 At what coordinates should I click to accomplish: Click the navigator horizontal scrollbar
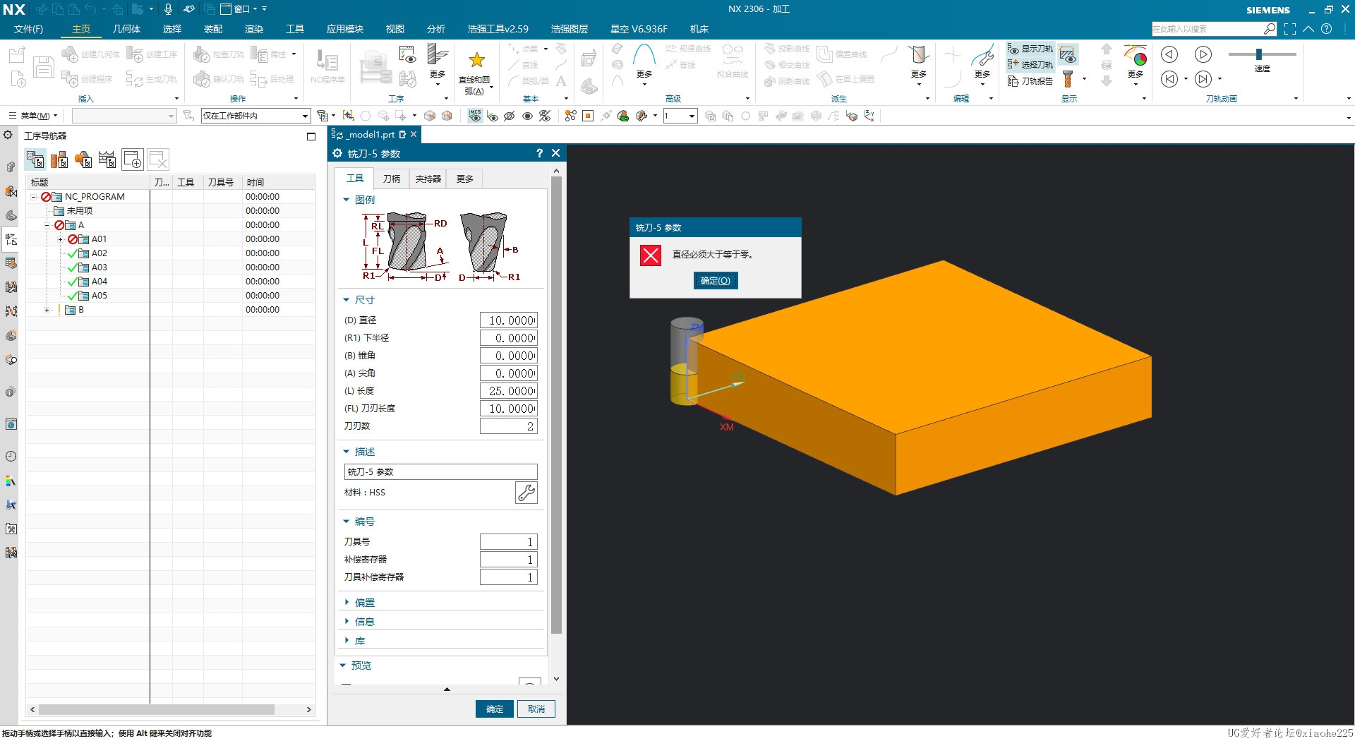157,709
